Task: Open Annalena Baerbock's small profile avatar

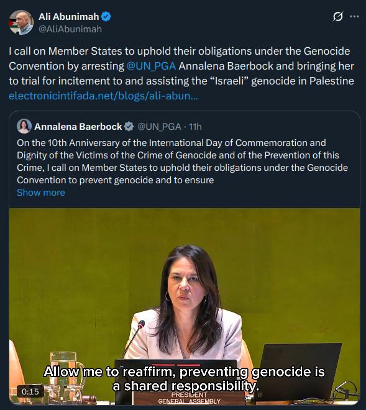Action: pos(24,126)
